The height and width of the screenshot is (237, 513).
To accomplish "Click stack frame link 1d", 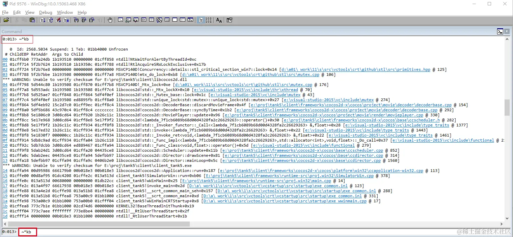I will pyautogui.click(x=5, y=216).
